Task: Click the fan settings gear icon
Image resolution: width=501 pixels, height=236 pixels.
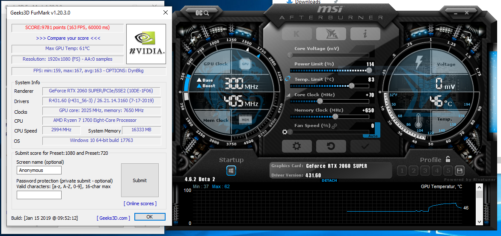Action: coord(285,132)
